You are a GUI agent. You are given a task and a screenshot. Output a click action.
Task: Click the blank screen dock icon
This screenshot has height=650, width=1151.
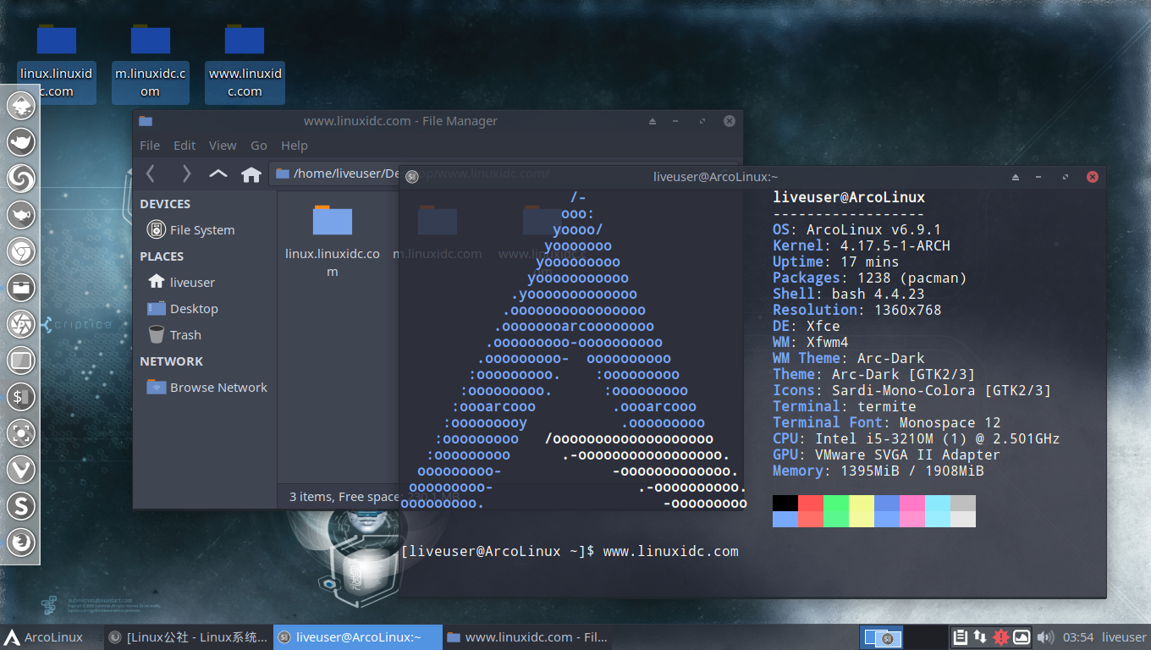[x=20, y=361]
